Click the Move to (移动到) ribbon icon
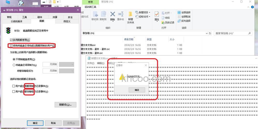 pos(95,14)
